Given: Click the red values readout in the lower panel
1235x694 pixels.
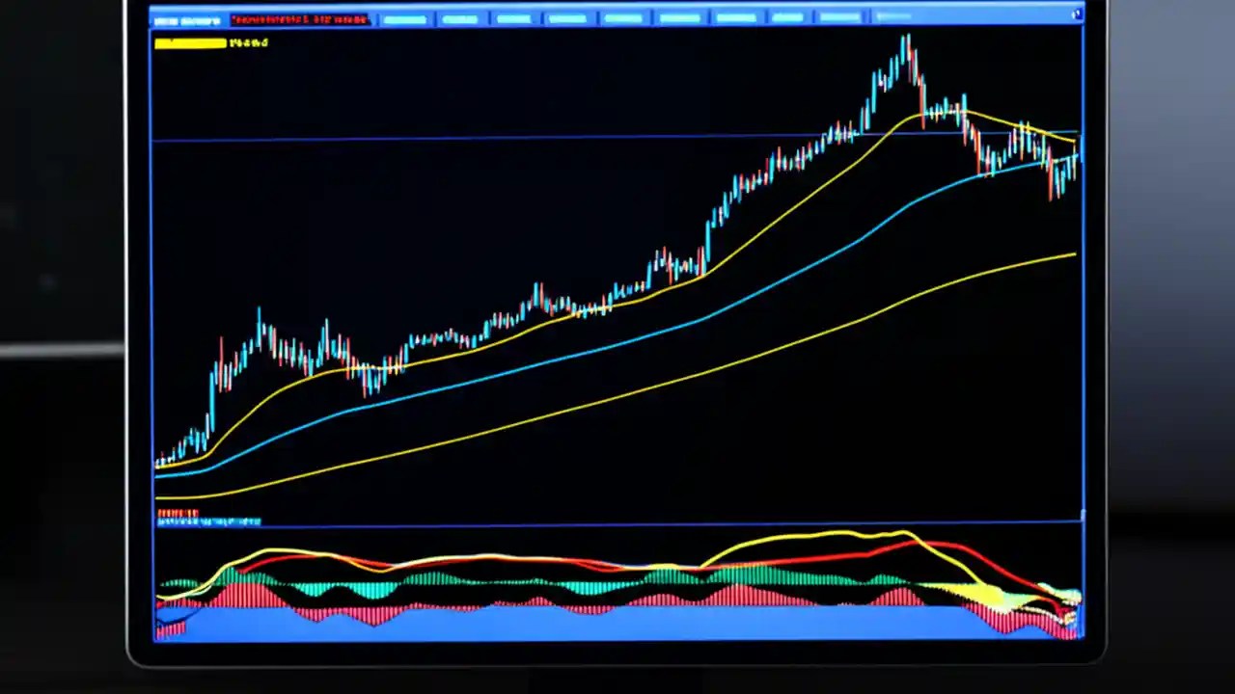Looking at the screenshot, I should tap(178, 514).
